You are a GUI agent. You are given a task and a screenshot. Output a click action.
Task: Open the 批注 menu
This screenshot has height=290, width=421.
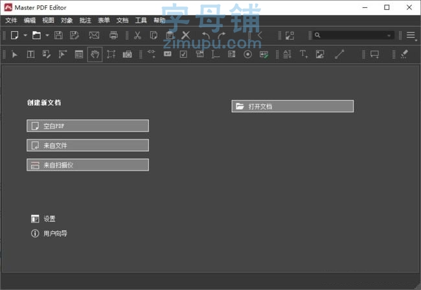85,21
